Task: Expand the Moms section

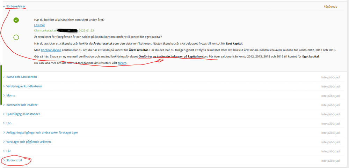Action: click(x=10, y=95)
